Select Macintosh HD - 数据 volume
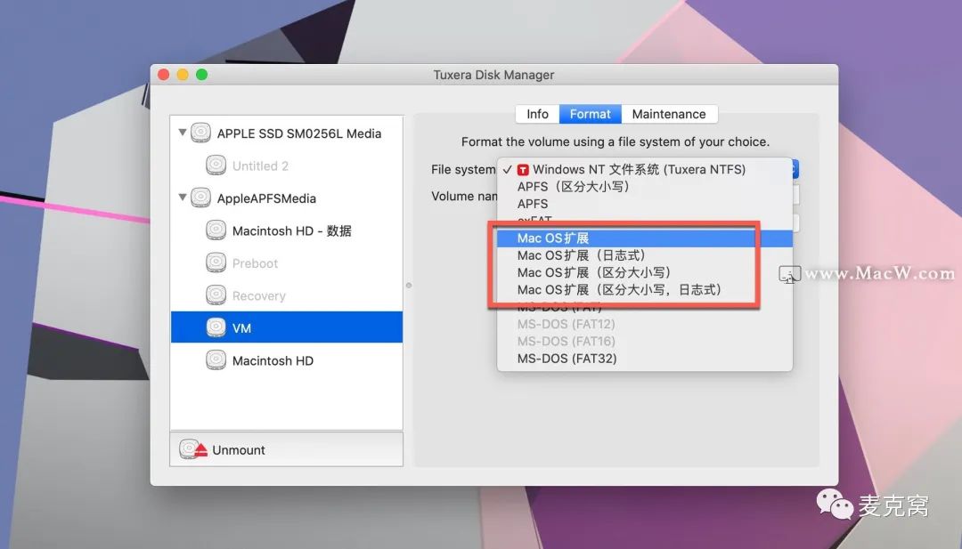Viewport: 962px width, 549px height. pyautogui.click(x=287, y=230)
